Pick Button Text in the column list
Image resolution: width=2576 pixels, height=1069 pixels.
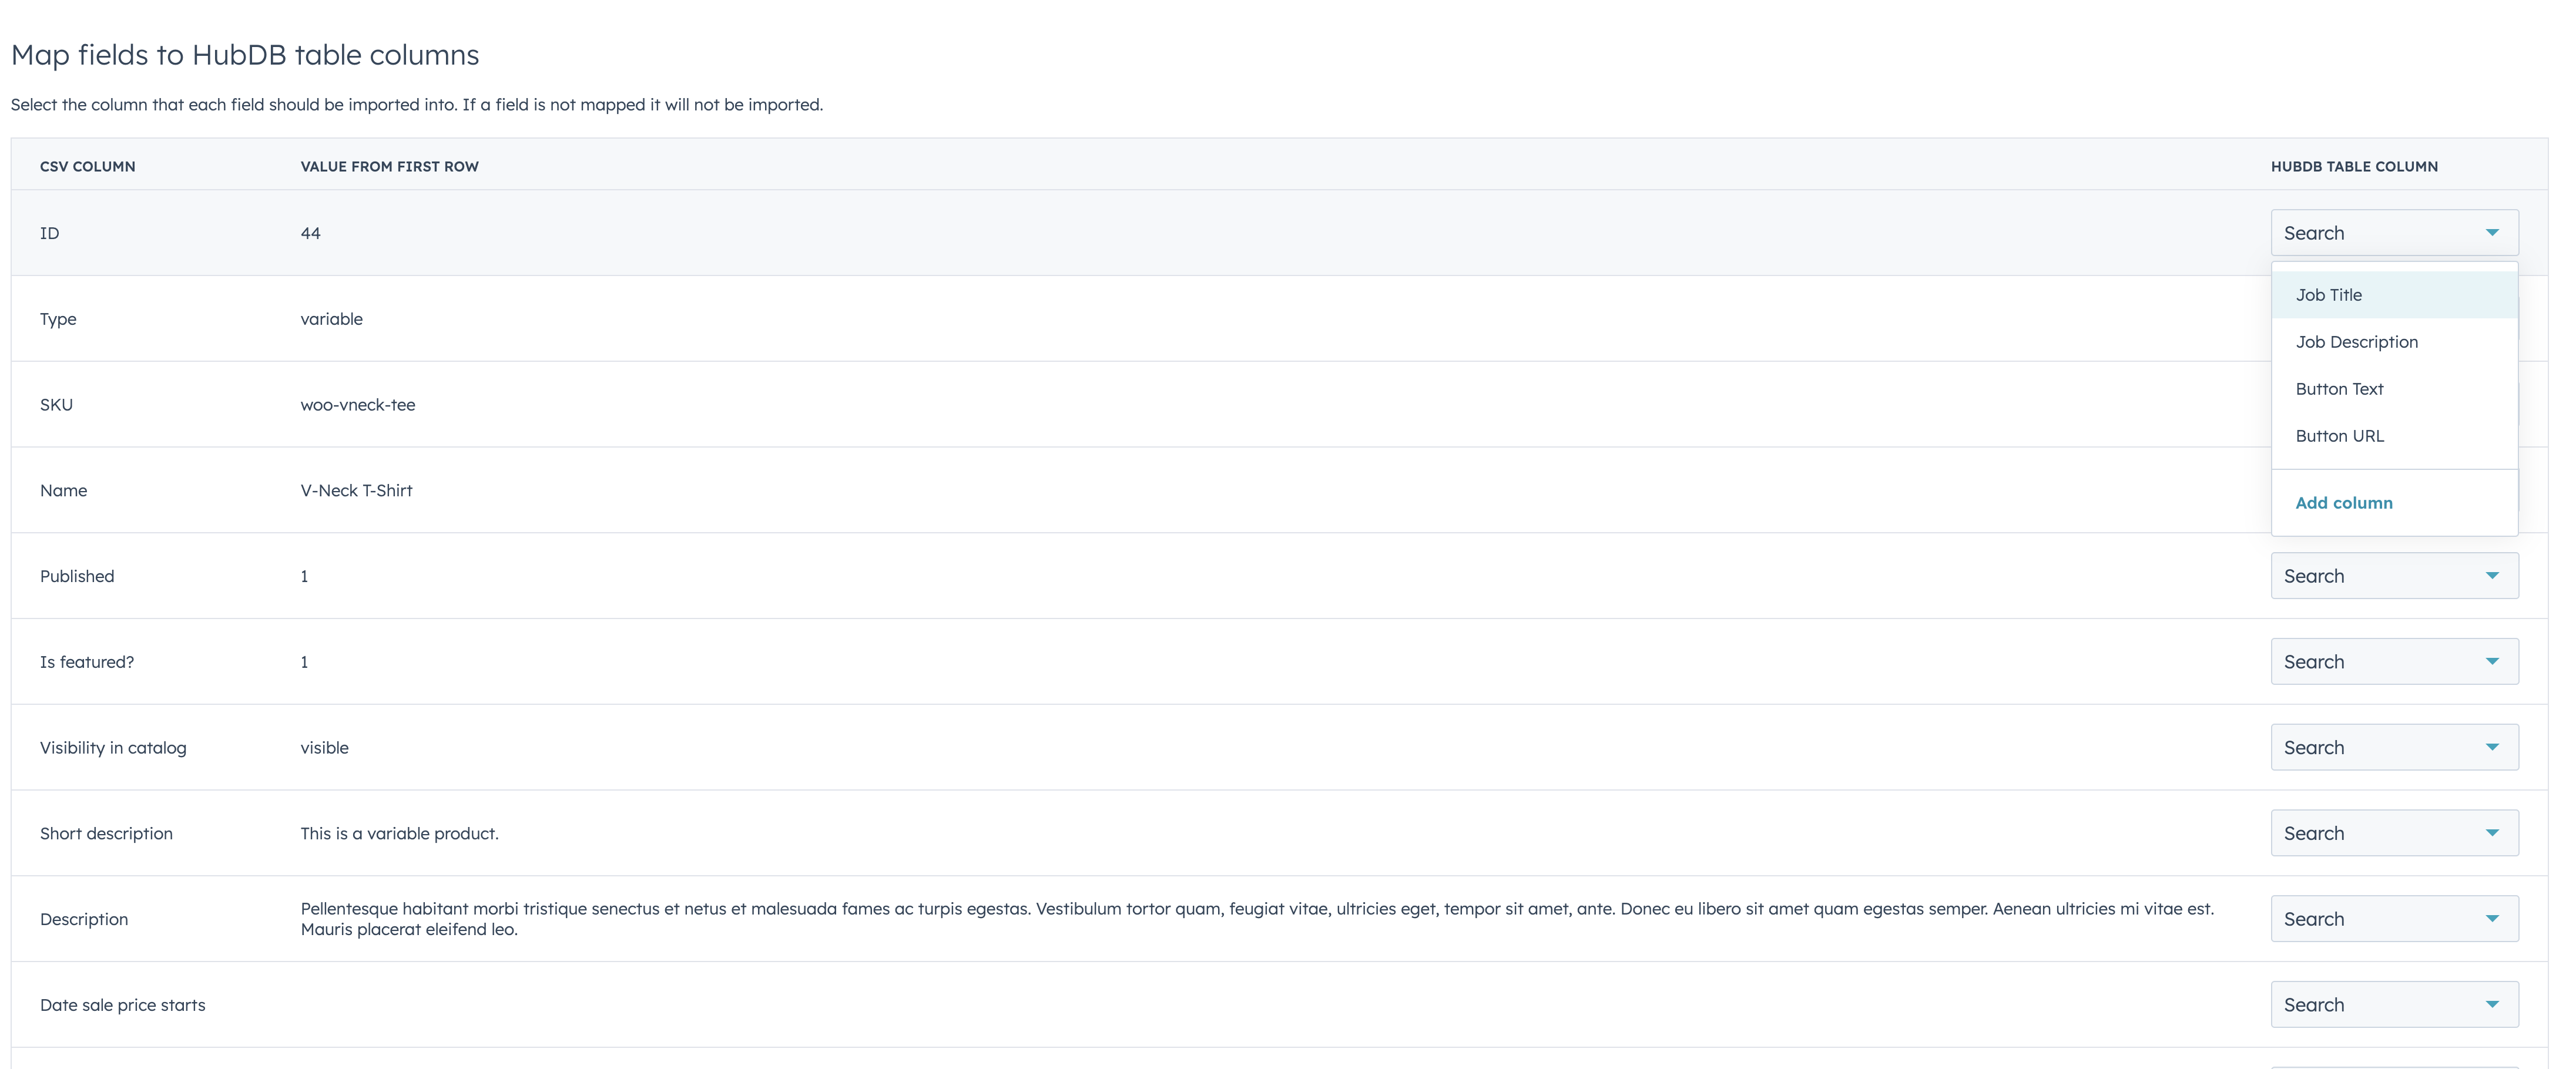click(x=2394, y=389)
